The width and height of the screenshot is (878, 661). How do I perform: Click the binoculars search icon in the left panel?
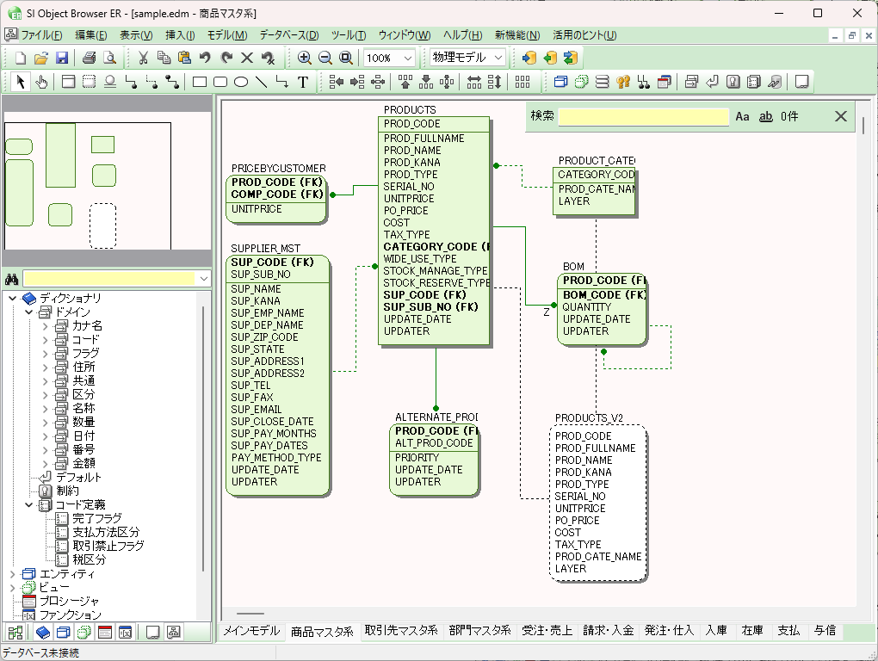coord(12,279)
